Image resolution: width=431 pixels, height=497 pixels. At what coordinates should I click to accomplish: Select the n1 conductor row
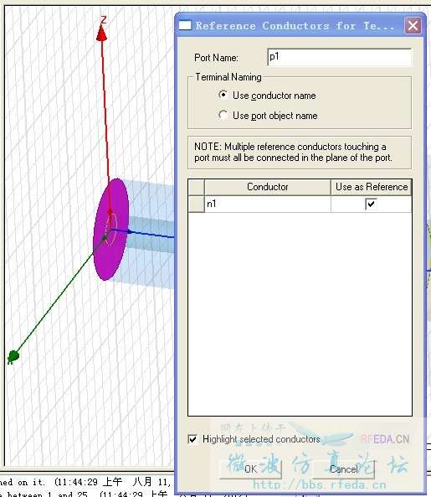(300, 204)
